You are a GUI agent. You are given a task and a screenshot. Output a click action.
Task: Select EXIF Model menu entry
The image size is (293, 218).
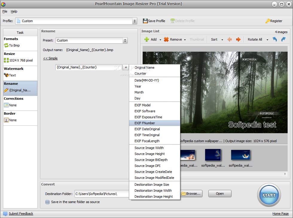tap(155, 105)
